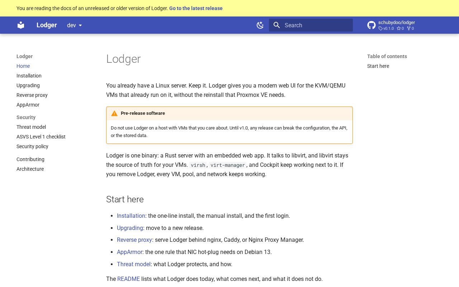459x287 pixels.
Task: Open Reverse proxy page from sidebar
Action: [x=32, y=95]
